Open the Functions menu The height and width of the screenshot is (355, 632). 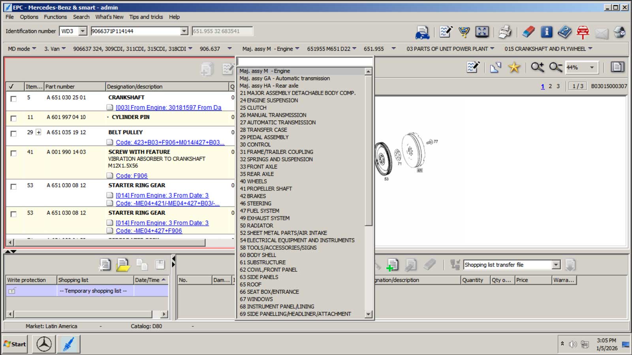pos(55,17)
